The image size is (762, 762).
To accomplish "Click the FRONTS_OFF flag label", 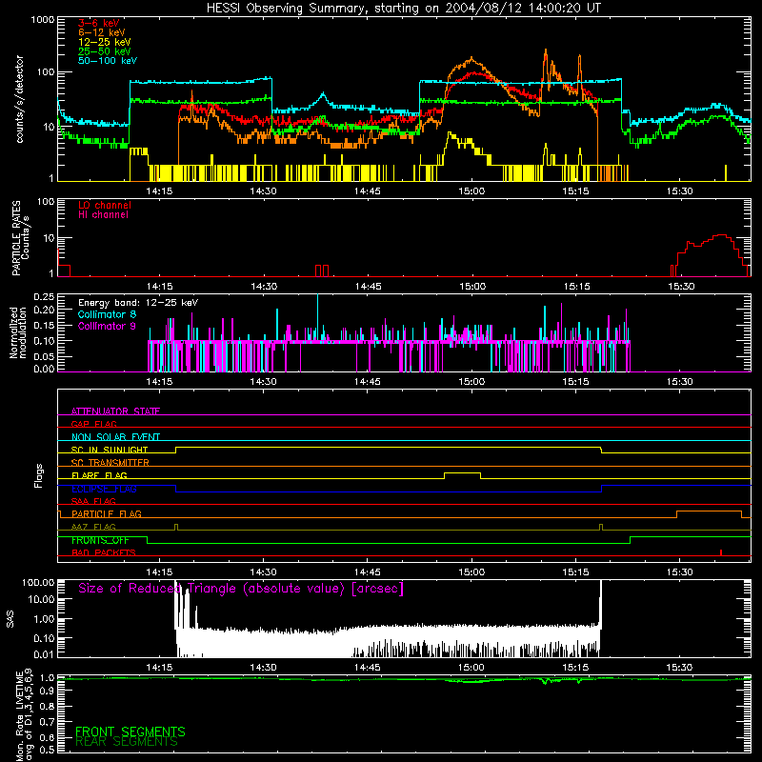I will click(100, 540).
